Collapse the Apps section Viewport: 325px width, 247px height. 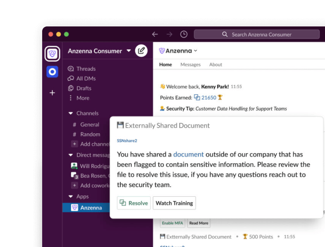[71, 197]
